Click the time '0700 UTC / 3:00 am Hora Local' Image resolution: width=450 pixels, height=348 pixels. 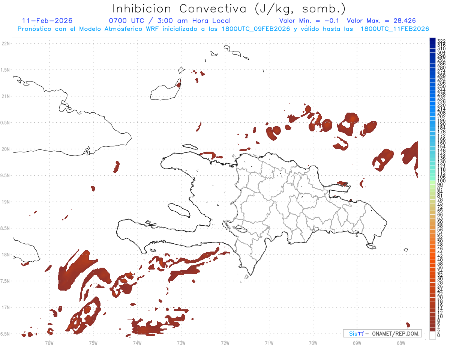pyautogui.click(x=169, y=21)
